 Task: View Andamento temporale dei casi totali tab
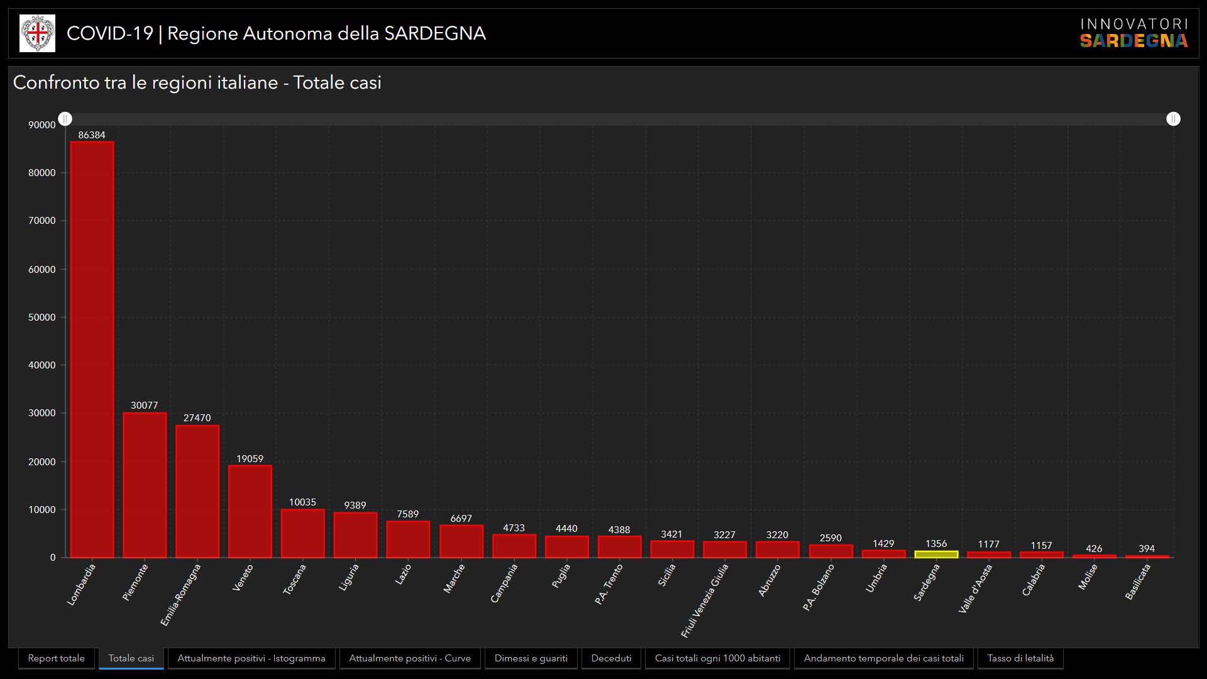(x=883, y=658)
